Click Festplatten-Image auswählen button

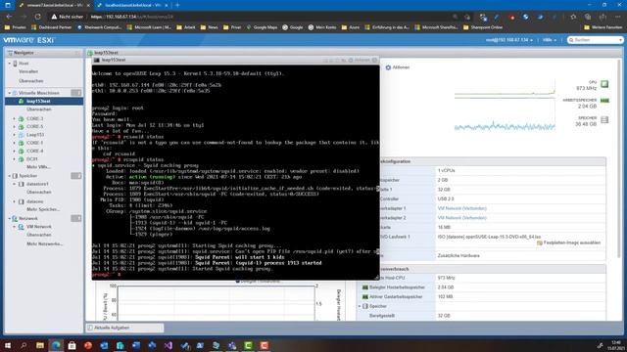[568, 242]
